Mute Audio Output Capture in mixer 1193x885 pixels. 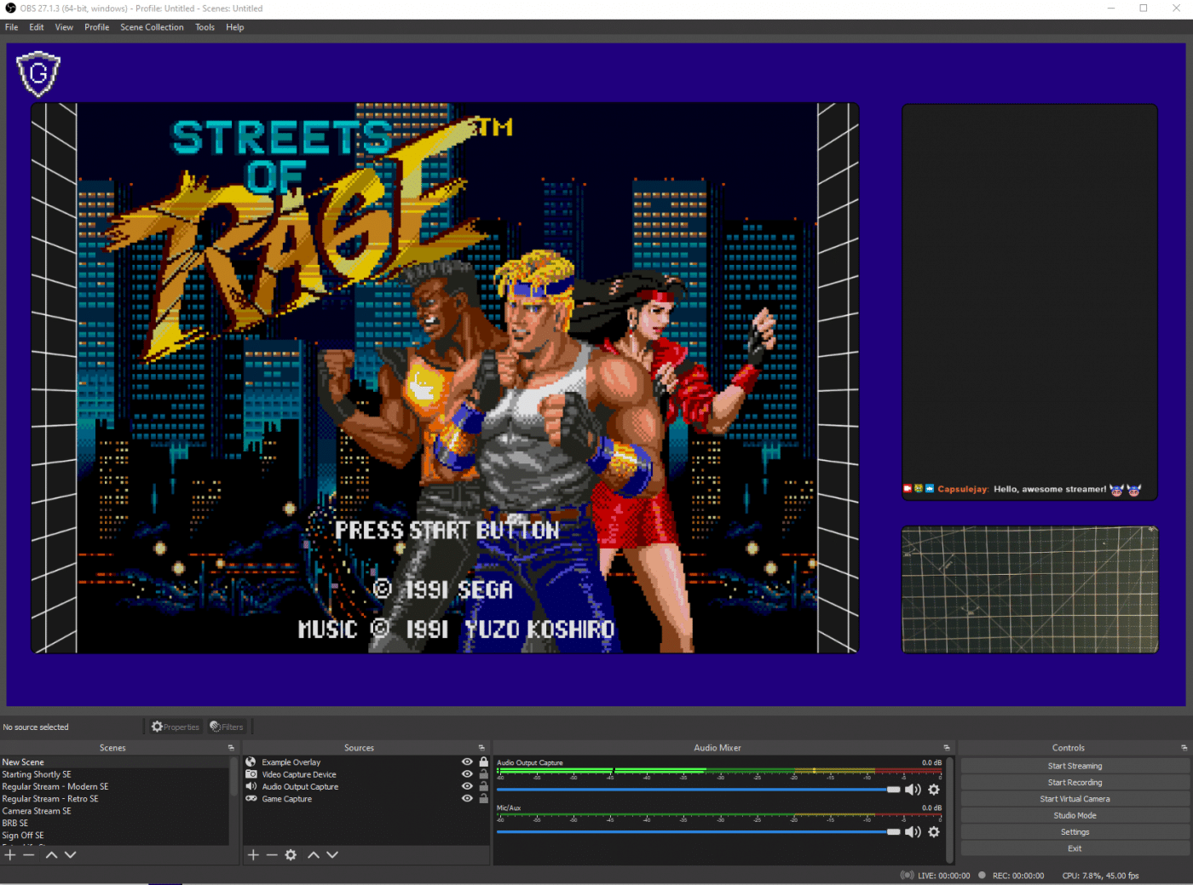pyautogui.click(x=913, y=790)
